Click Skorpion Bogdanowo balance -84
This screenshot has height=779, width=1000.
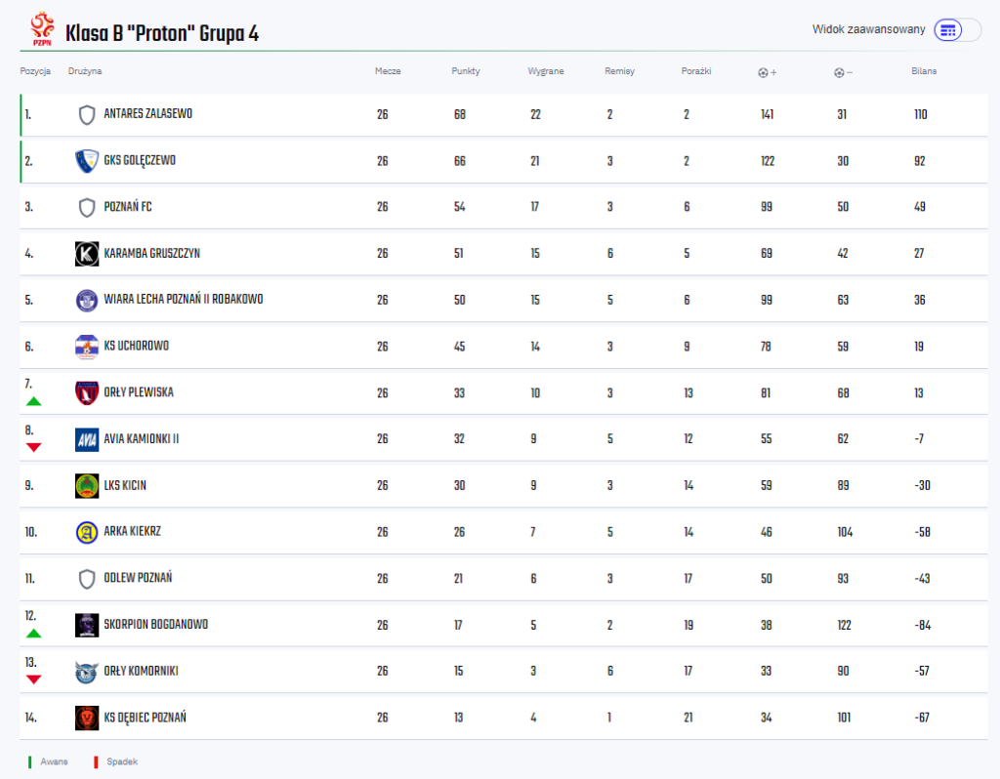(922, 626)
